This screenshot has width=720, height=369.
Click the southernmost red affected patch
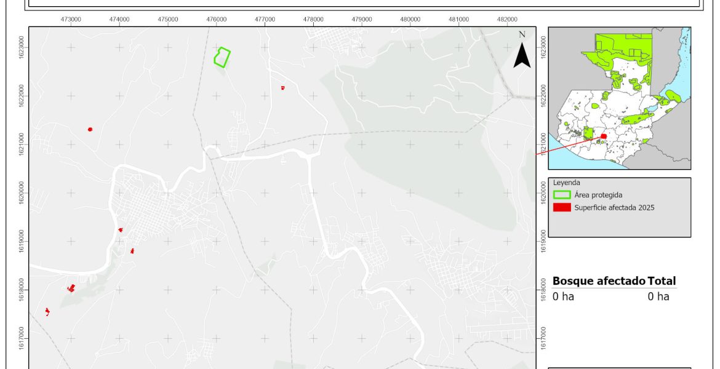pyautogui.click(x=47, y=312)
